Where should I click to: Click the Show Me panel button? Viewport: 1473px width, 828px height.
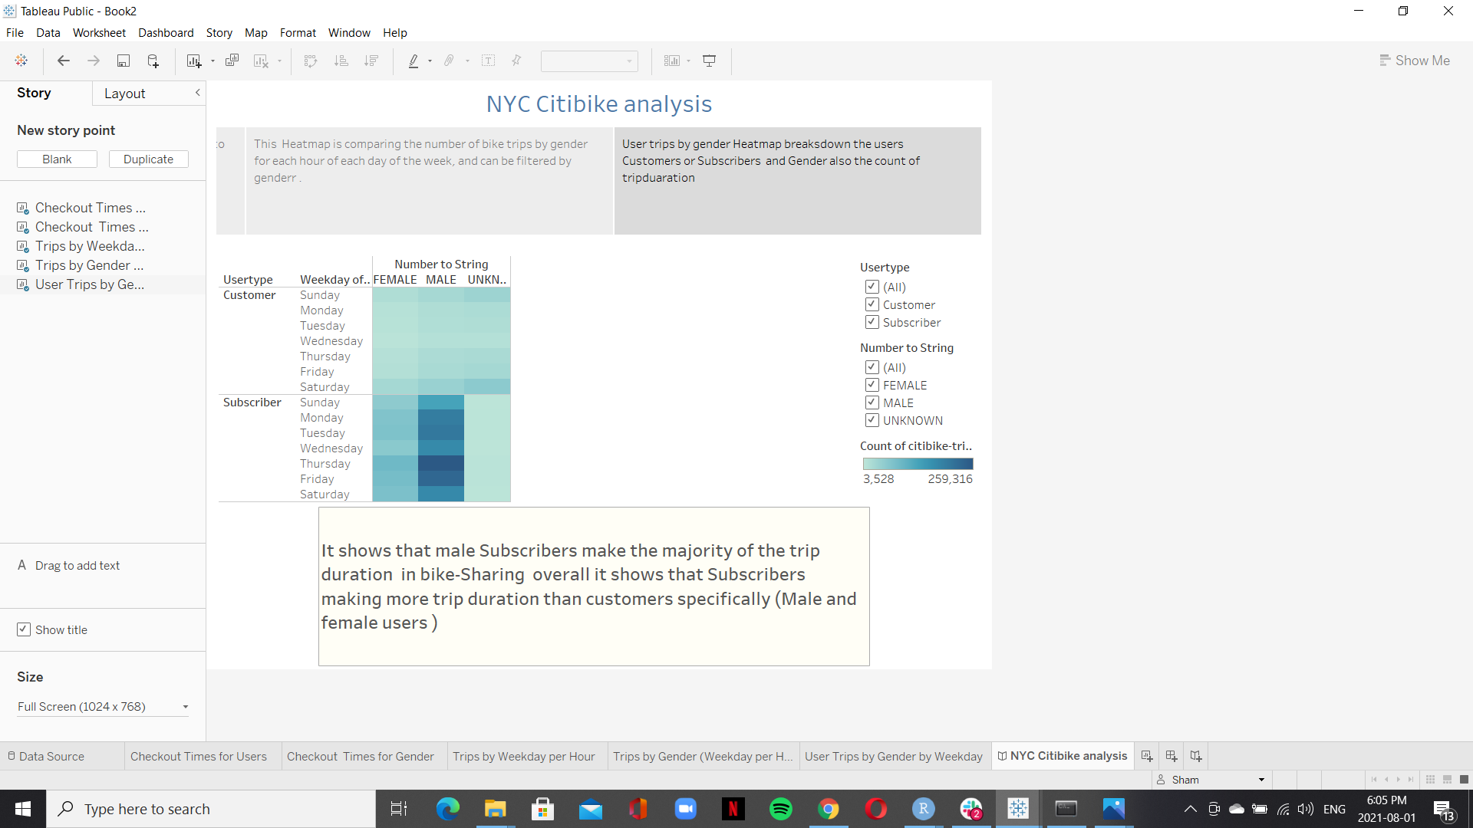pos(1414,61)
